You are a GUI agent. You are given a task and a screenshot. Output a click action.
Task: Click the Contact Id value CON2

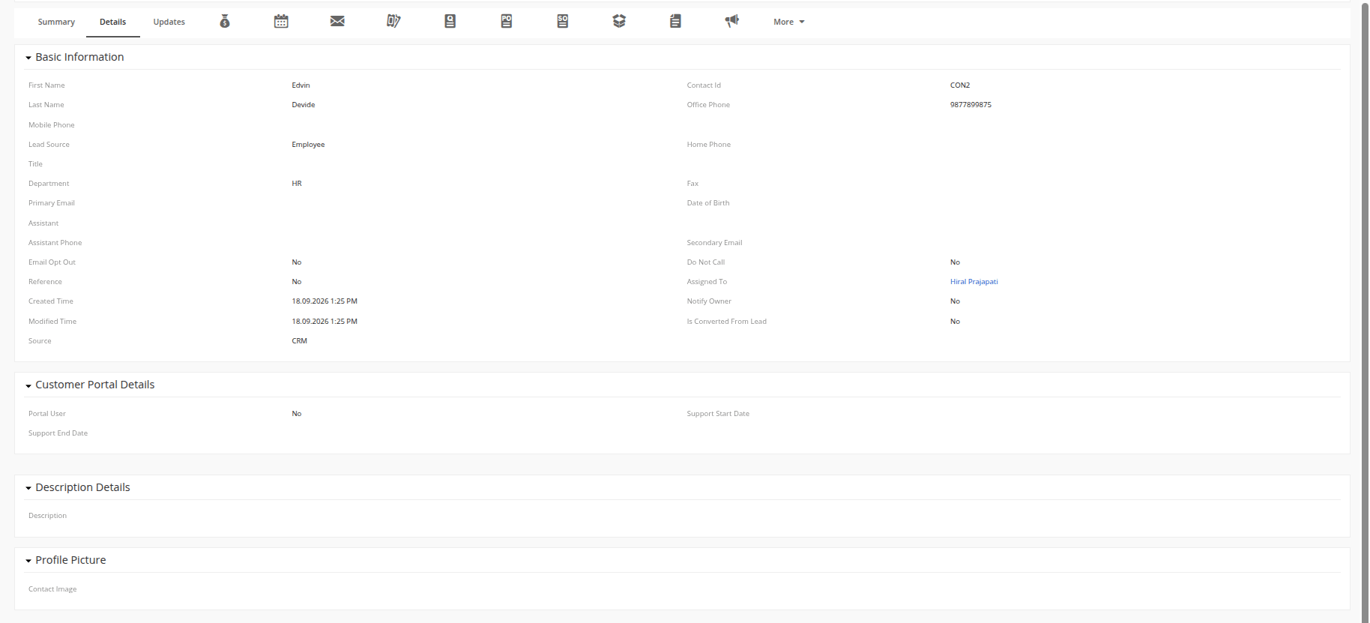coord(960,85)
